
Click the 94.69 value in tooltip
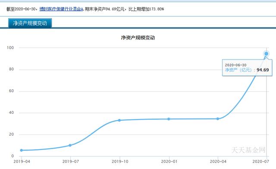click(263, 70)
